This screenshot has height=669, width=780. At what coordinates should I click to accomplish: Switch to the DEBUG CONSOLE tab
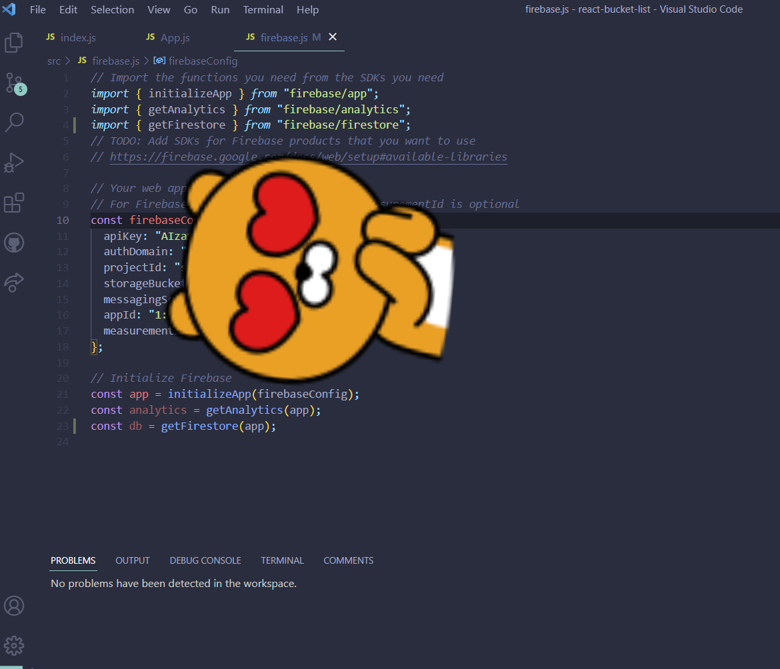coord(205,560)
